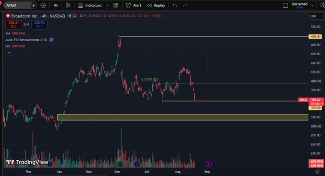Click the blue D dividend marker near Apr
Screen dimensions: 325x176
50,164
